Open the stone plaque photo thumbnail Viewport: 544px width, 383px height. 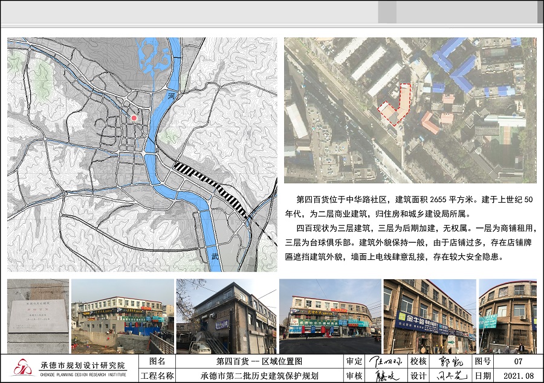(x=37, y=316)
